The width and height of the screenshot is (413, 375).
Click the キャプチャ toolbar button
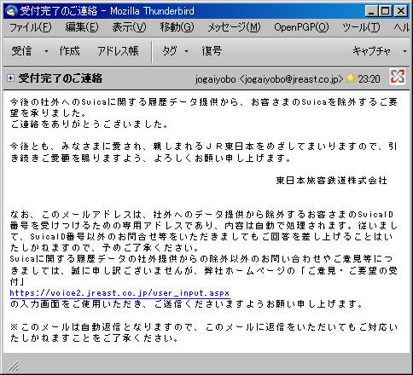point(371,51)
